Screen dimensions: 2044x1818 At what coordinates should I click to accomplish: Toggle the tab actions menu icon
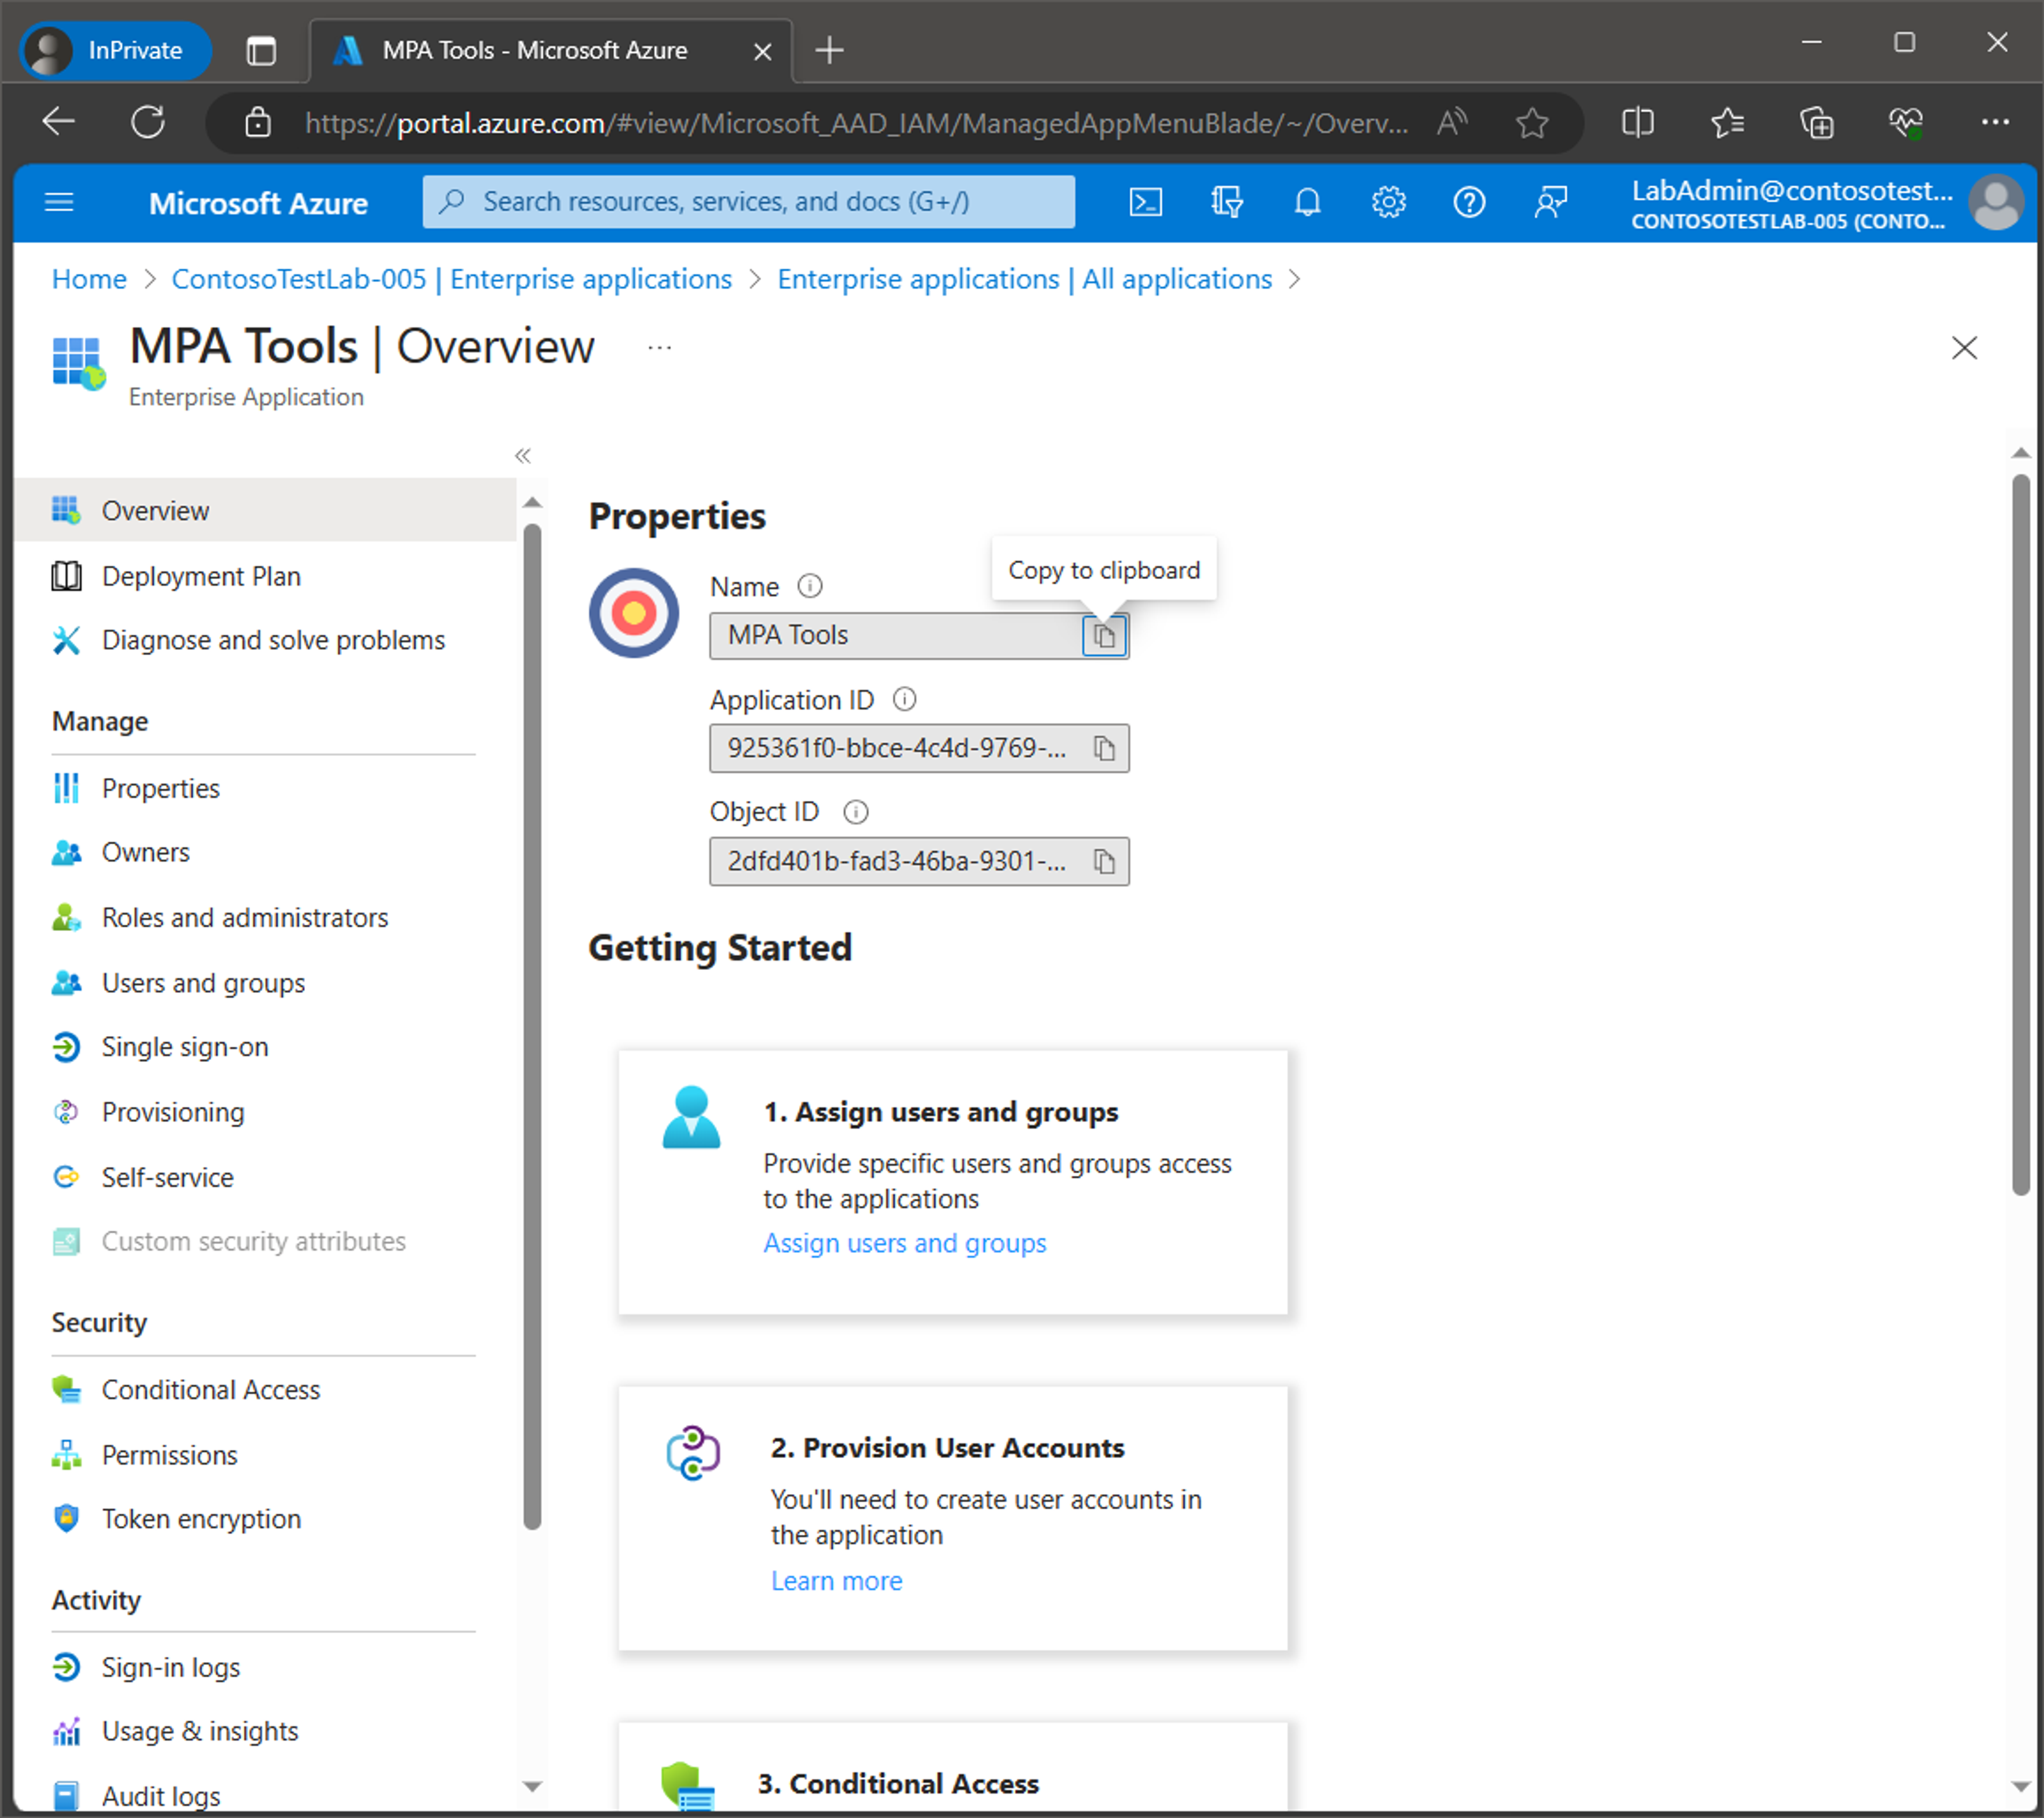click(261, 50)
